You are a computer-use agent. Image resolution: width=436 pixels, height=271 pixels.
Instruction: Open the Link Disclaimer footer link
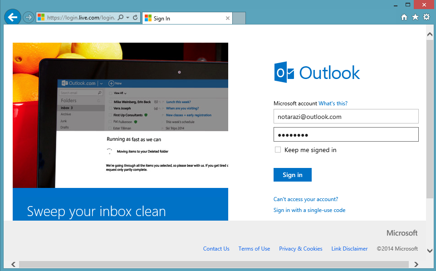[349, 249]
